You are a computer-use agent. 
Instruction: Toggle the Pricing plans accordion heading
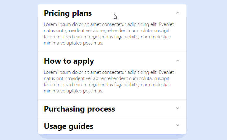tap(68, 13)
